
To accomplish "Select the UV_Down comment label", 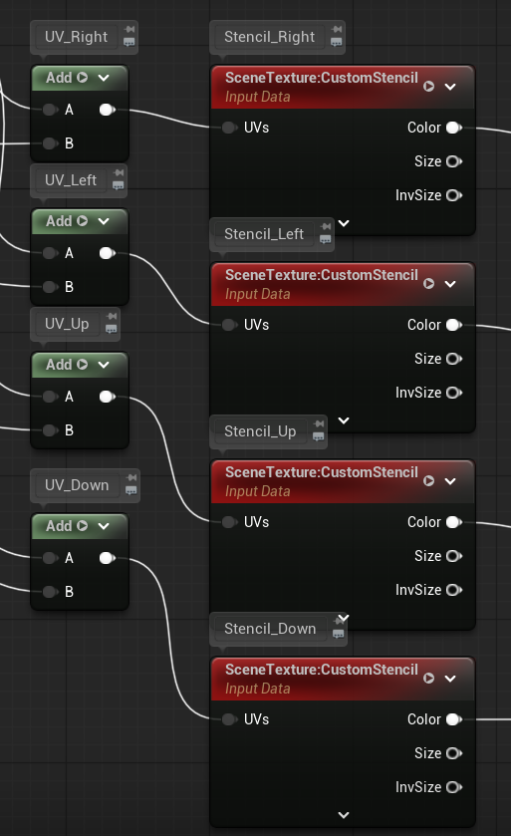I will point(77,485).
